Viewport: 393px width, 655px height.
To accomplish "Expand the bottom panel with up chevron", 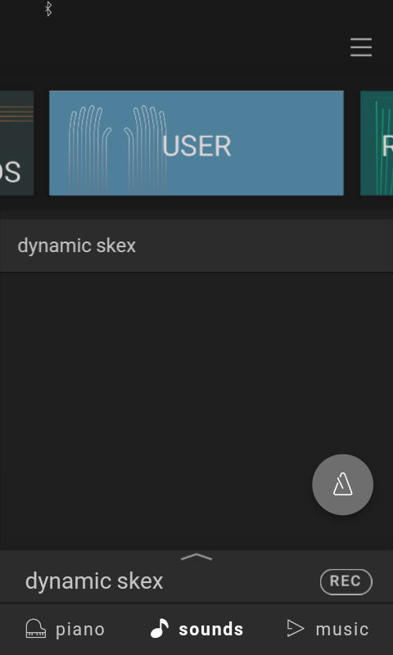I will 196,557.
